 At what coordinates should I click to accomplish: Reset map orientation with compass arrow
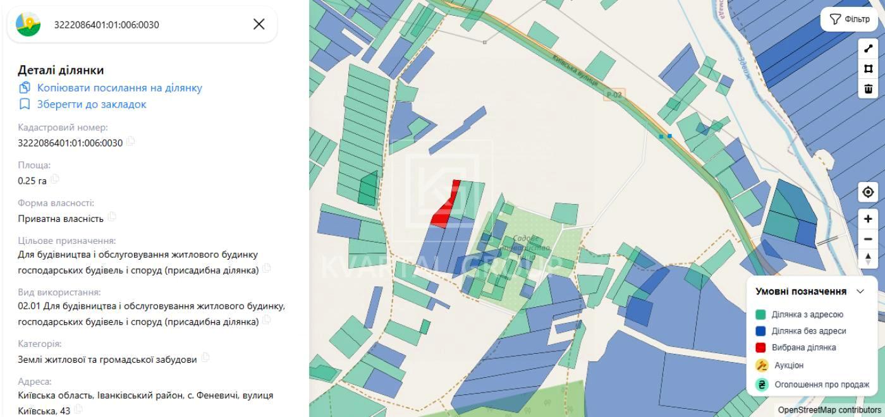point(868,258)
